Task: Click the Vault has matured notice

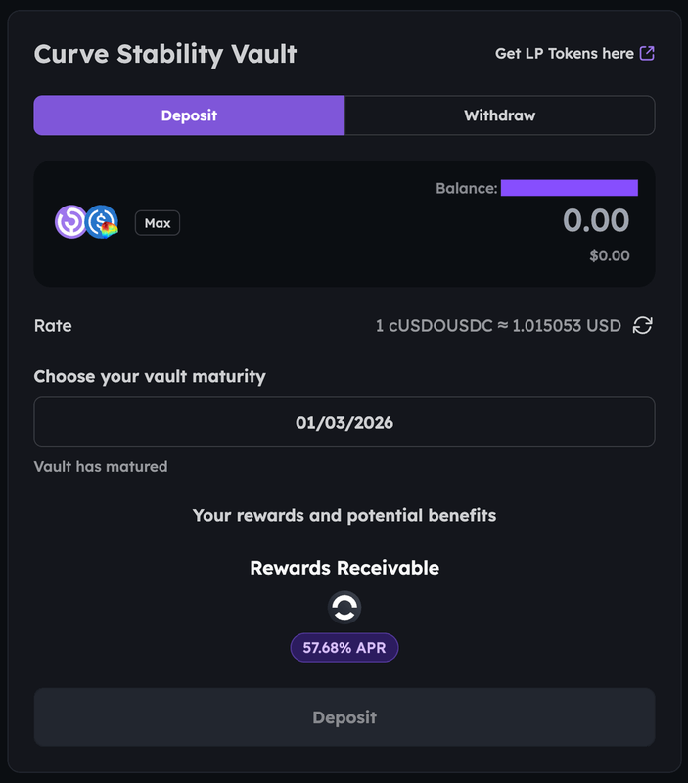Action: coord(101,467)
